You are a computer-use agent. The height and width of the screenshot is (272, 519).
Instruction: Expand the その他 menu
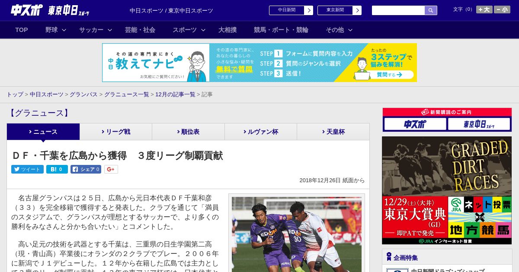pyautogui.click(x=339, y=30)
